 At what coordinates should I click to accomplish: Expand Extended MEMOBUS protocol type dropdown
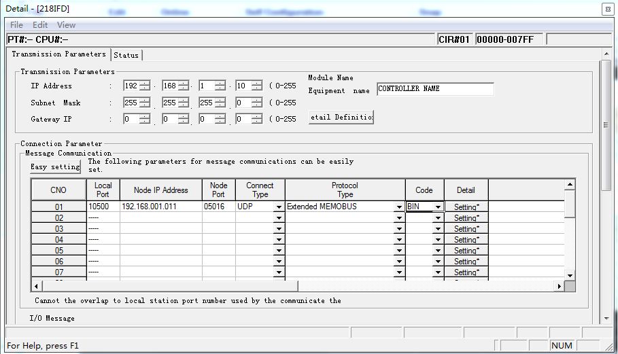click(399, 207)
